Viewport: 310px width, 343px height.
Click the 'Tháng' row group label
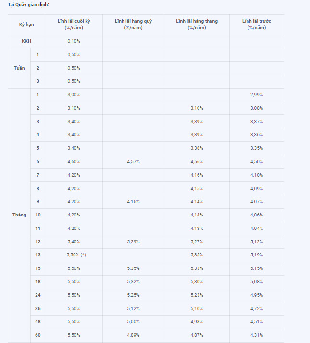pos(19,215)
